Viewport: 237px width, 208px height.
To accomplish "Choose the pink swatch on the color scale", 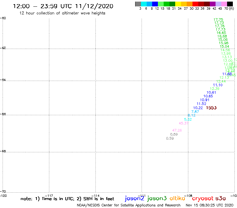I will coord(224,4).
